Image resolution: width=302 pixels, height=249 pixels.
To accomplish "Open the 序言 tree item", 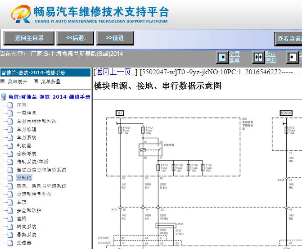I will click(x=22, y=105).
